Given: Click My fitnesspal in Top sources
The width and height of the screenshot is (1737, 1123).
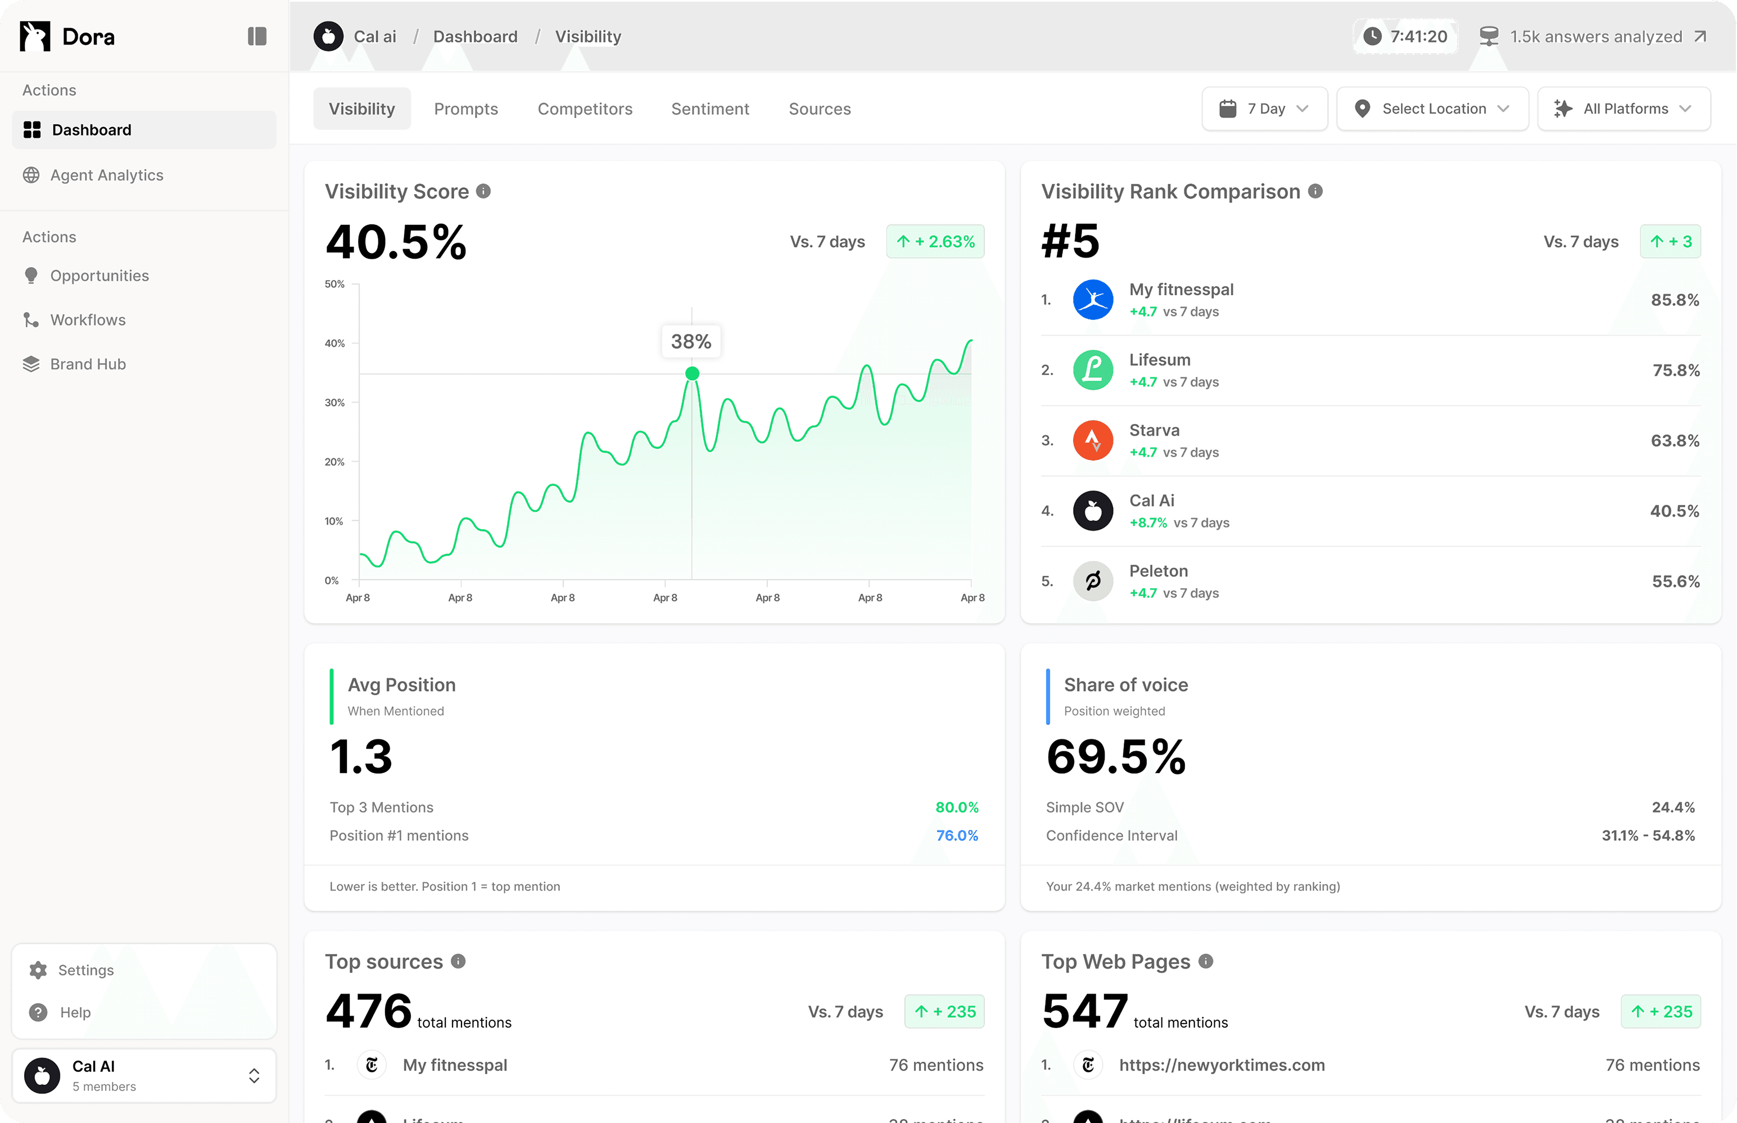Looking at the screenshot, I should [455, 1065].
